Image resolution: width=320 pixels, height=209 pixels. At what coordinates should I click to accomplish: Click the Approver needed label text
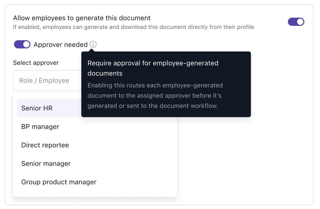[x=60, y=45]
